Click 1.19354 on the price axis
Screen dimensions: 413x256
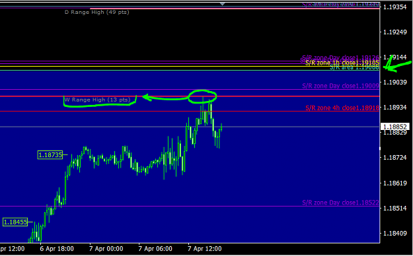(395, 7)
